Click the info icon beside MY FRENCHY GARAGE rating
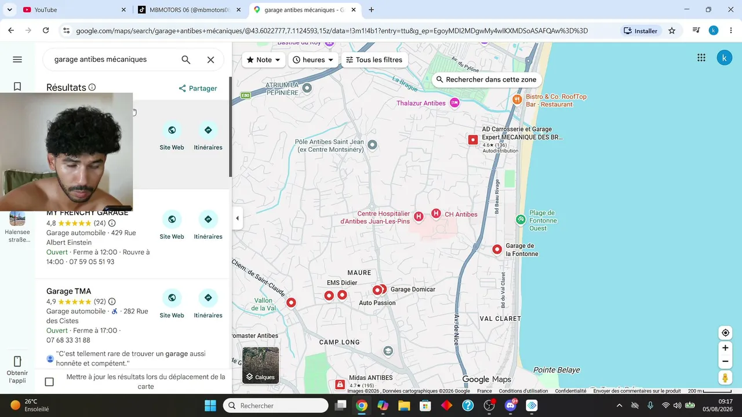742x417 pixels. pos(112,223)
